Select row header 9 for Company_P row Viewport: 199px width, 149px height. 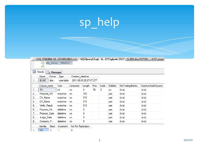click(x=34, y=121)
